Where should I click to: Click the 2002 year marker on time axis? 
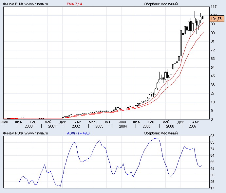click(76, 126)
